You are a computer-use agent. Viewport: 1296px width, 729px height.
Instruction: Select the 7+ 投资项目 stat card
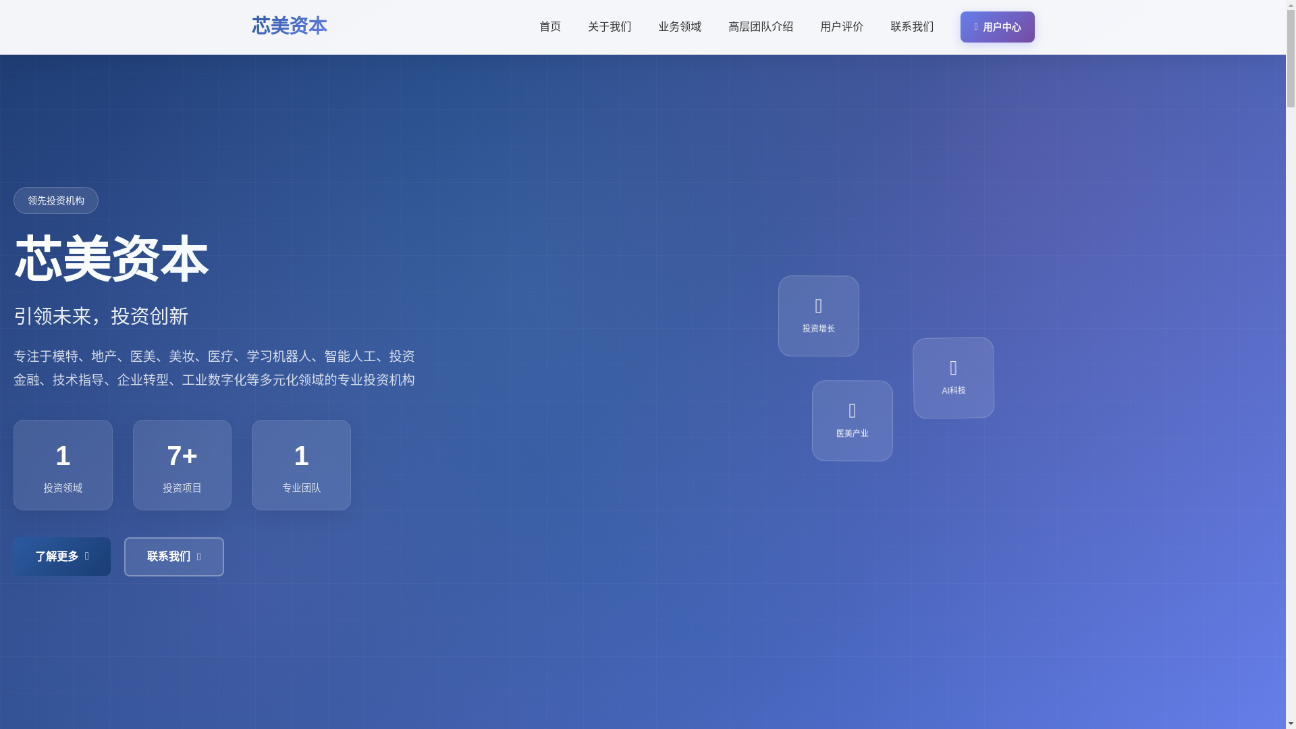tap(182, 465)
